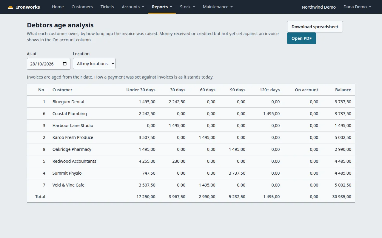Click the 60 days column header
The height and width of the screenshot is (238, 382).
click(208, 90)
